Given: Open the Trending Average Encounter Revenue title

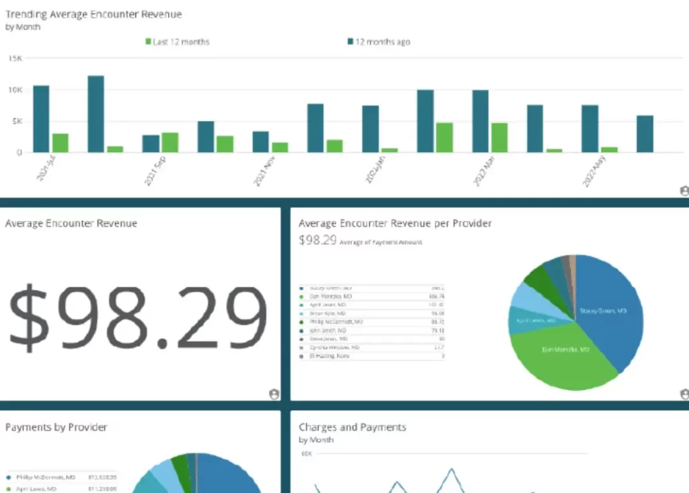Looking at the screenshot, I should (x=94, y=13).
